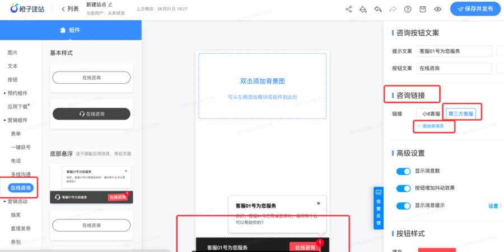The width and height of the screenshot is (504, 252).
Task: Open the paint bucket theme icon
Action: (x=363, y=9)
